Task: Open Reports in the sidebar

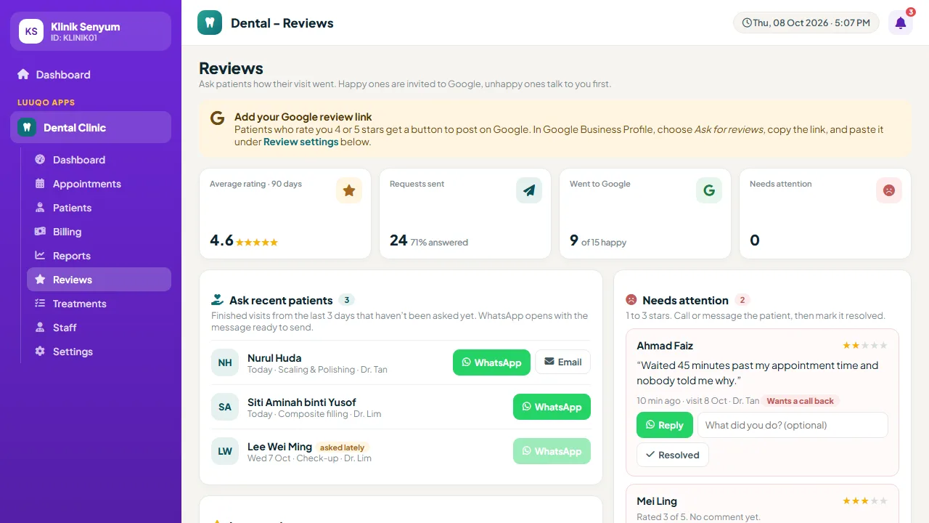Action: (x=99, y=256)
